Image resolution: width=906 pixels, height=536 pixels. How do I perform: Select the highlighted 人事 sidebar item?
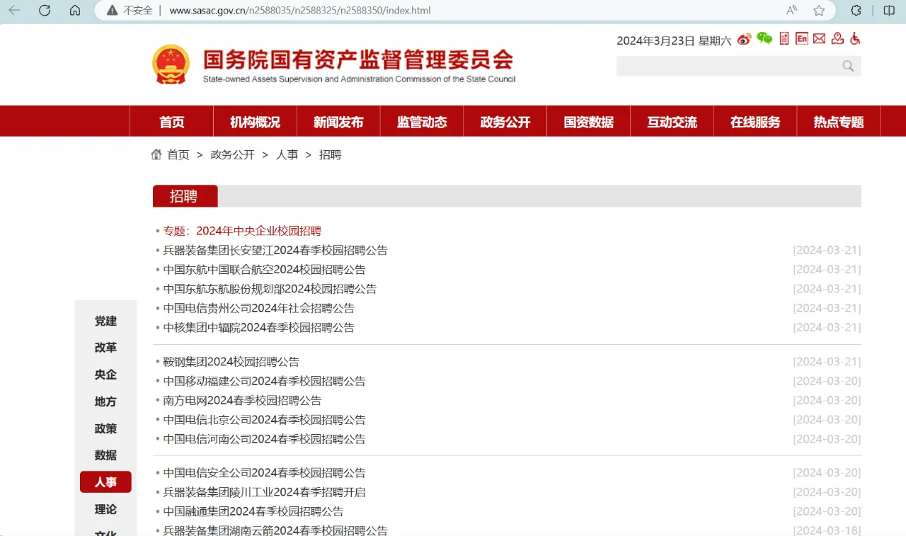click(x=105, y=482)
